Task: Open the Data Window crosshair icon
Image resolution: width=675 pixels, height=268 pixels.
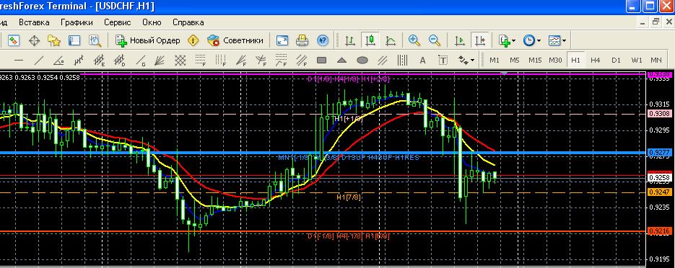Action: coord(34,41)
